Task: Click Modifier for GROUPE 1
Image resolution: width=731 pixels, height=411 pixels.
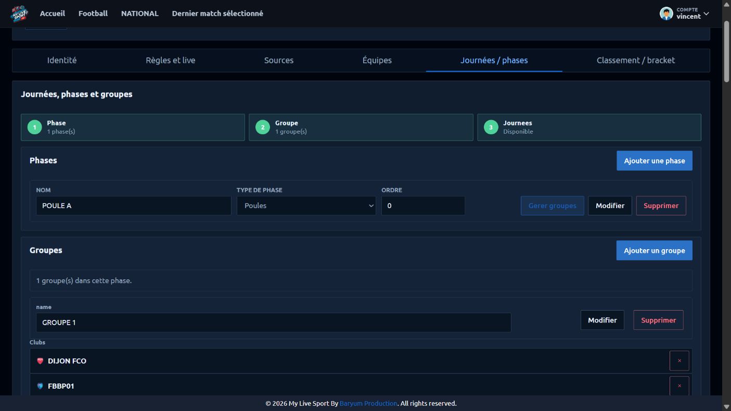Action: [x=602, y=320]
